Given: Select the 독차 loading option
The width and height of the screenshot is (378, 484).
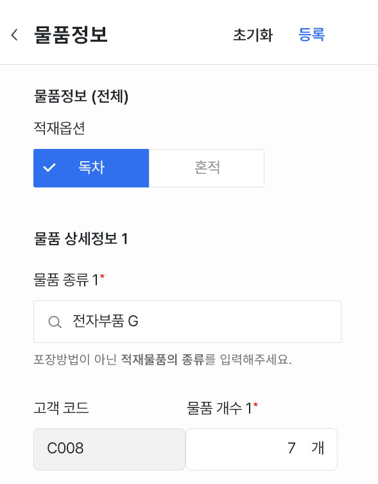Looking at the screenshot, I should click(91, 168).
